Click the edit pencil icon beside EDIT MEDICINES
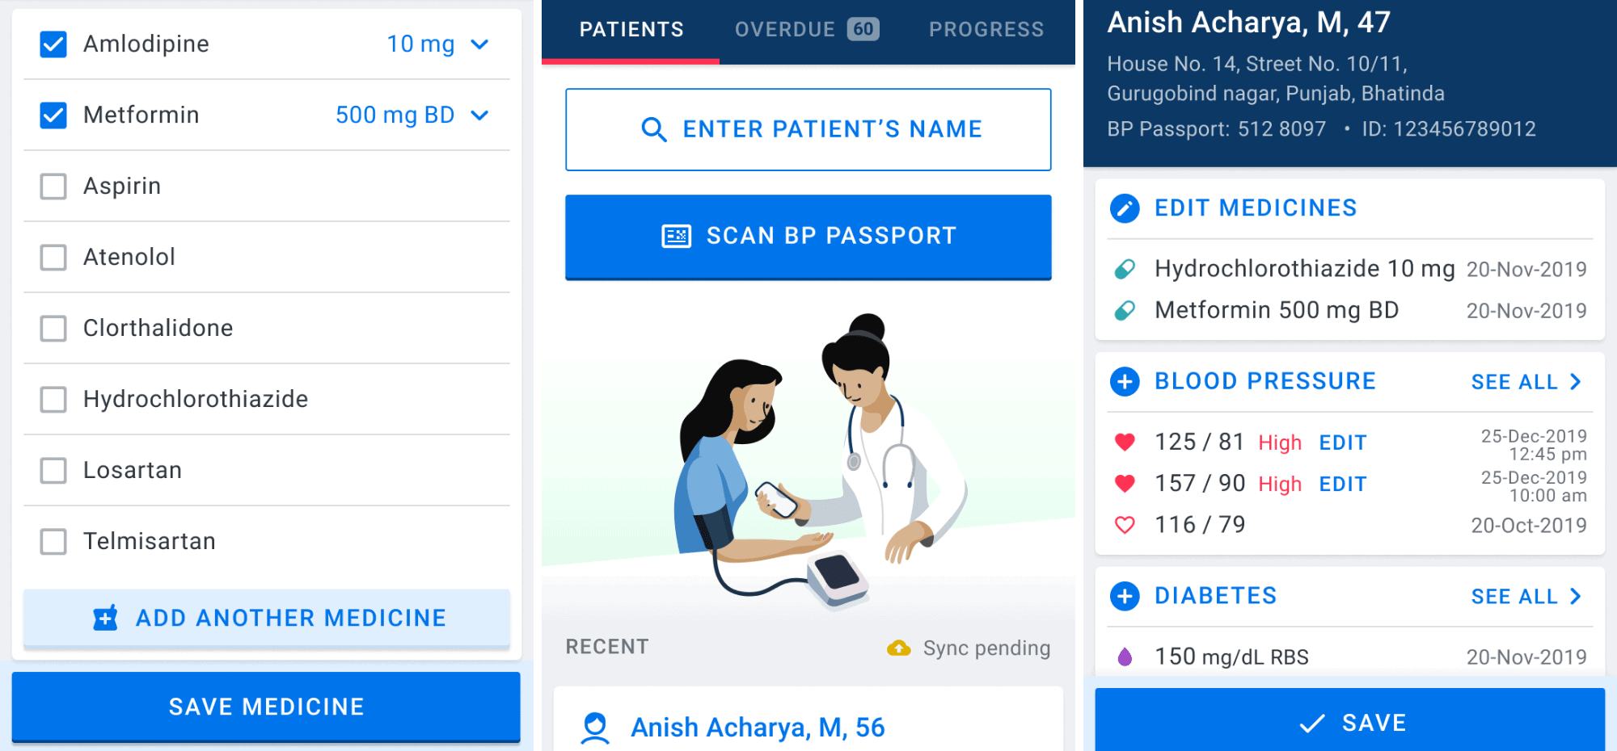The image size is (1617, 751). pyautogui.click(x=1125, y=208)
